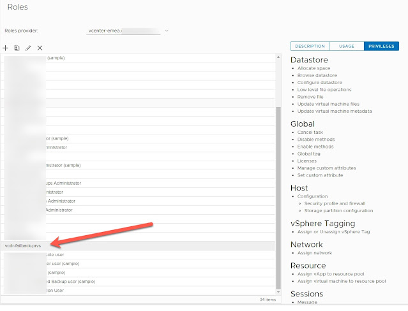The width and height of the screenshot is (408, 311).
Task: Click the 'Browse datastore' privilege
Action: (x=317, y=75)
